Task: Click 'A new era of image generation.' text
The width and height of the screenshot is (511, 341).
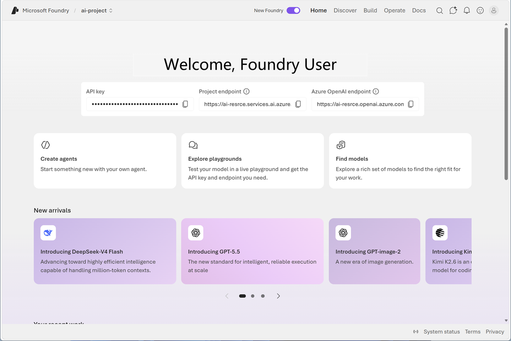Action: click(x=374, y=262)
